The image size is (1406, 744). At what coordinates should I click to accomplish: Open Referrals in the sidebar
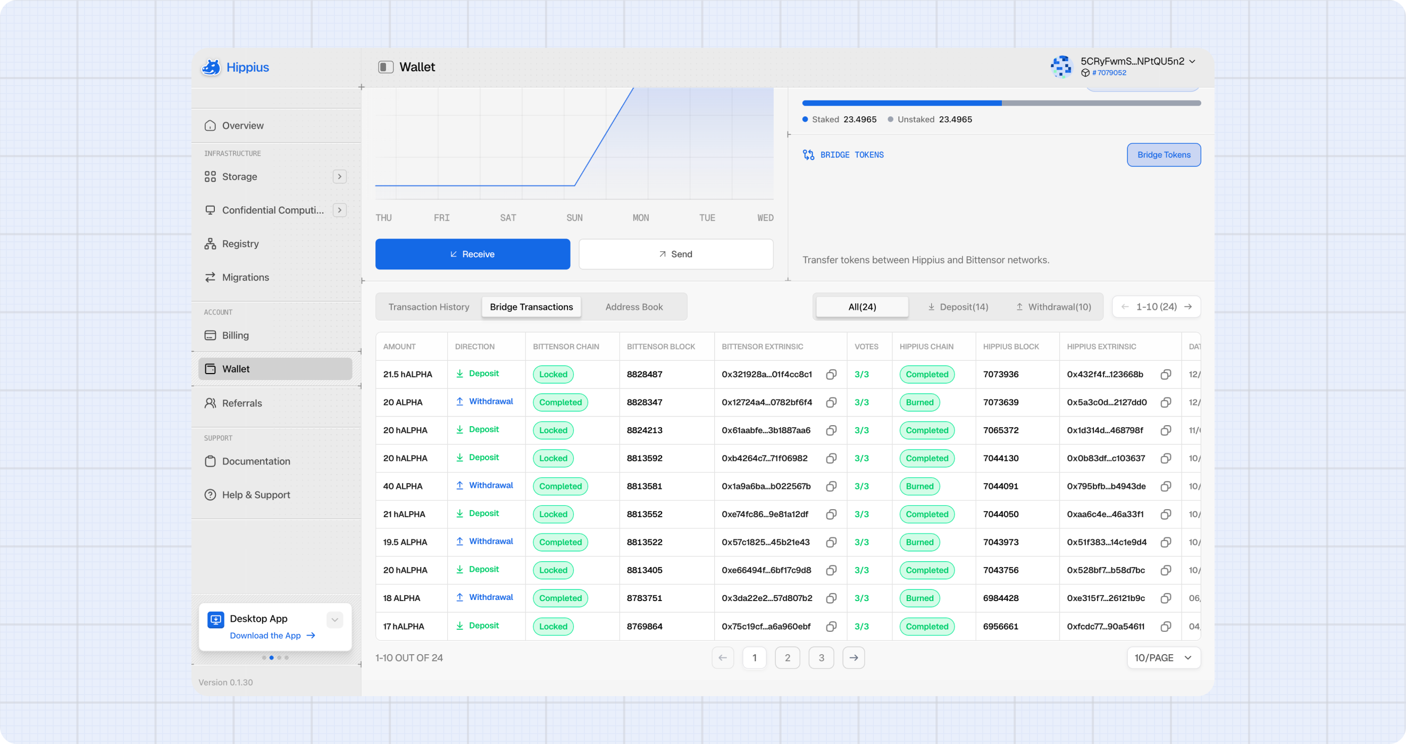click(275, 403)
